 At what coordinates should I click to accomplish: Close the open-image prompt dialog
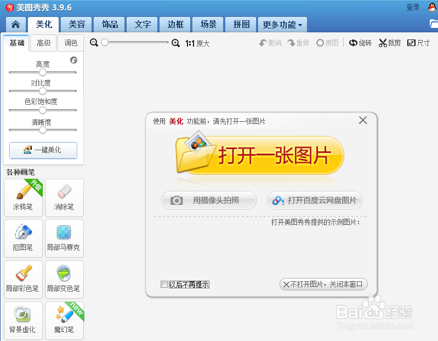click(x=363, y=121)
